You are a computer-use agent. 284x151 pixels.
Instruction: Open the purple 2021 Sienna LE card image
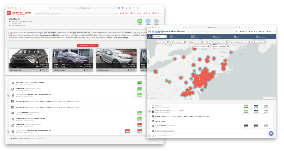point(73,59)
